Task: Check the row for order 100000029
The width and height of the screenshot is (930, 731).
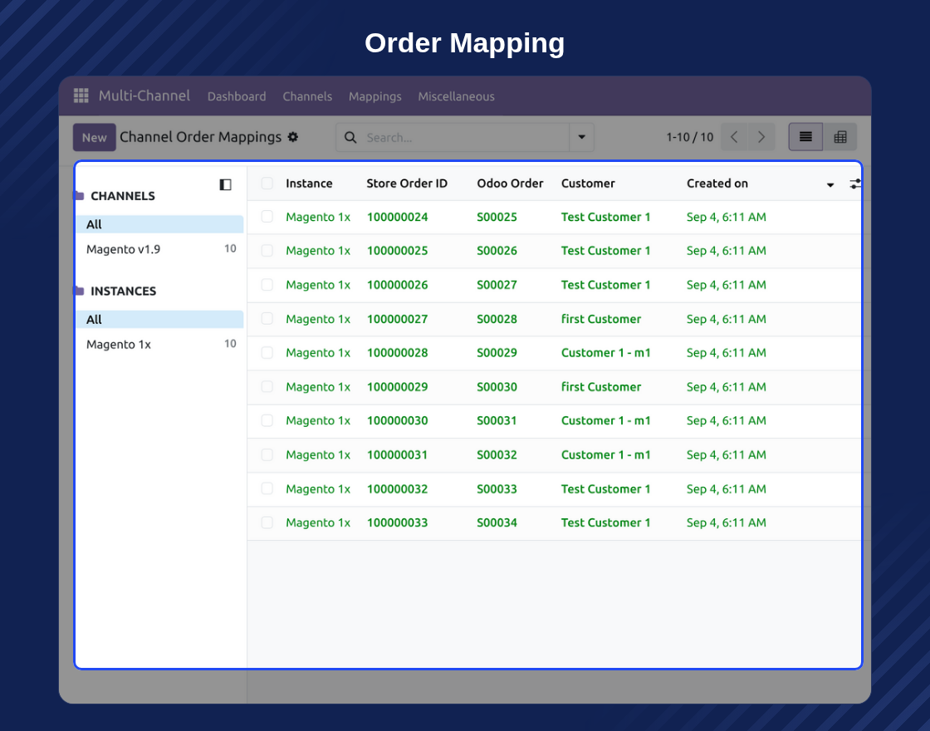Action: tap(267, 386)
